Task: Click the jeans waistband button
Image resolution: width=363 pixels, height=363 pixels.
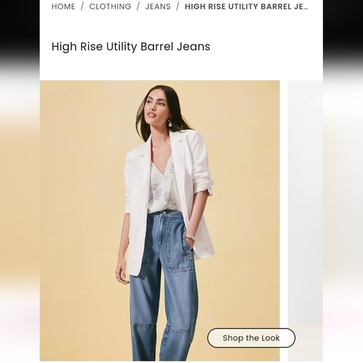Action: (164, 212)
